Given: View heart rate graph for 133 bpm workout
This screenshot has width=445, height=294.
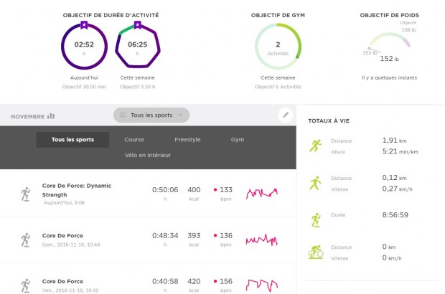Looking at the screenshot, I should tap(262, 194).
